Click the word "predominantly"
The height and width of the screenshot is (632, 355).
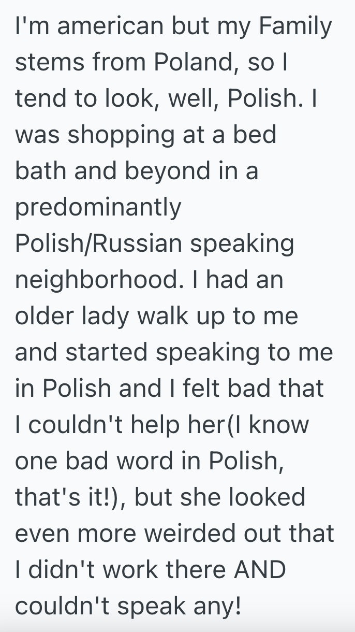point(98,208)
